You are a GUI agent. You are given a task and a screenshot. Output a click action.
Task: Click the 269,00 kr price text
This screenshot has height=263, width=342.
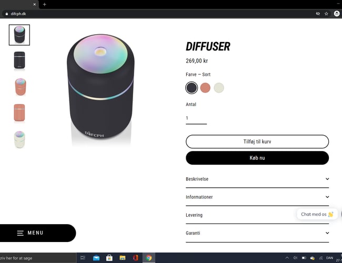(x=197, y=61)
